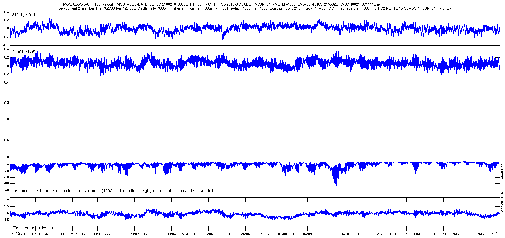This screenshot has width=505, height=238.
Task: Click the '27/11' date tick label
Action: [x=382, y=234]
